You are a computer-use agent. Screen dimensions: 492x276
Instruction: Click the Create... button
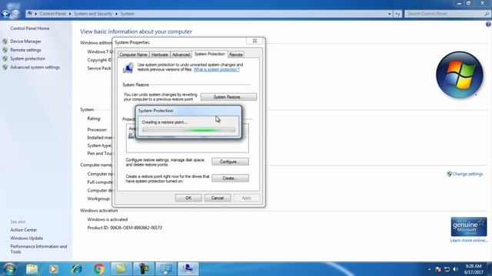230,178
